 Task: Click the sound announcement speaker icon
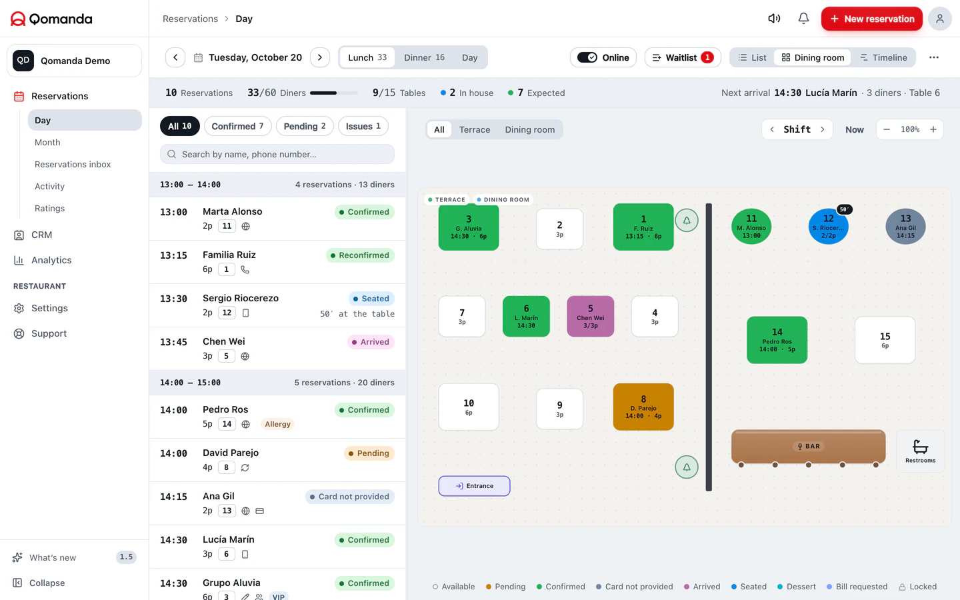pyautogui.click(x=774, y=19)
